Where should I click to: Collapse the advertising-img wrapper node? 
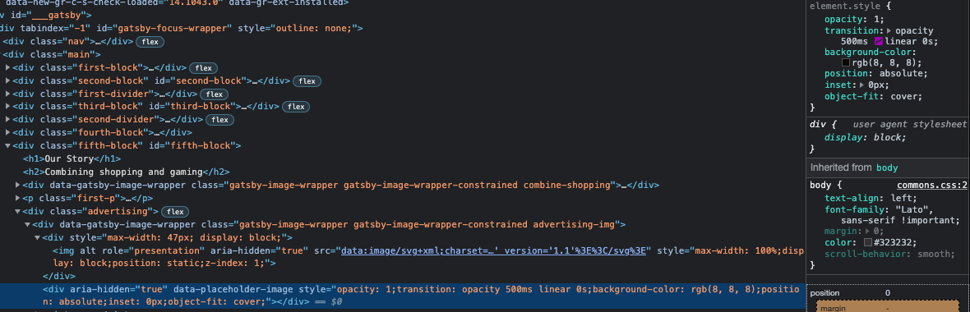point(27,224)
